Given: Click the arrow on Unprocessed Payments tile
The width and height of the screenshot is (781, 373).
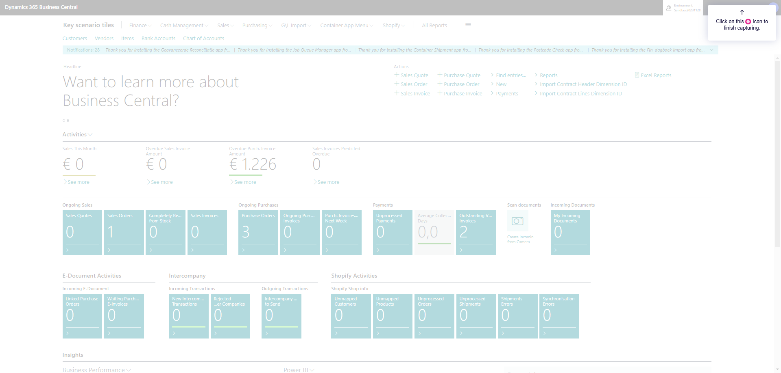Looking at the screenshot, I should pyautogui.click(x=378, y=250).
